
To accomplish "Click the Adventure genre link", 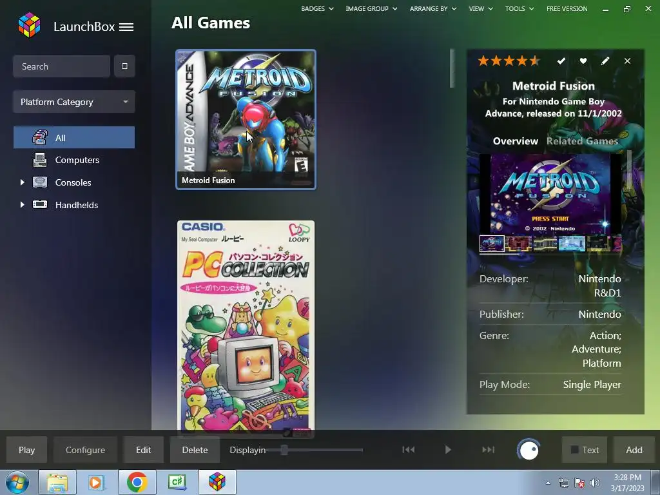I will (x=596, y=349).
